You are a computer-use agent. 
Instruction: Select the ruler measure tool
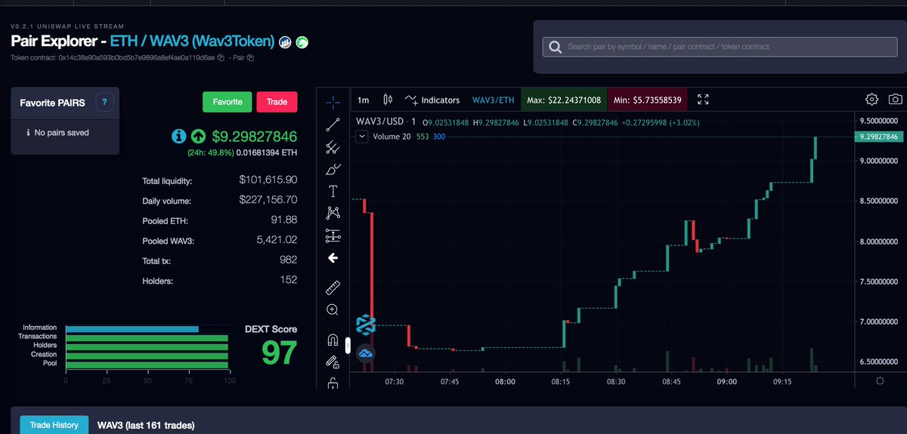pos(333,288)
